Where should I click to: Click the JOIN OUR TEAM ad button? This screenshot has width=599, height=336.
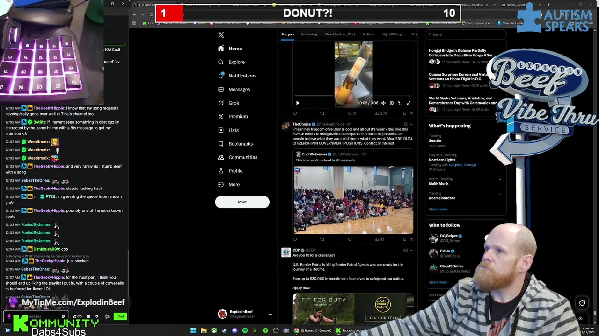pos(383,318)
